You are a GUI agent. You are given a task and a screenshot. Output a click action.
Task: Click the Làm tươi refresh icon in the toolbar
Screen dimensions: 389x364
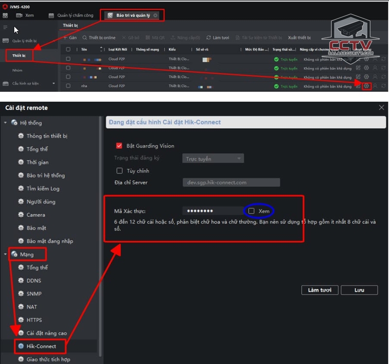(209, 37)
